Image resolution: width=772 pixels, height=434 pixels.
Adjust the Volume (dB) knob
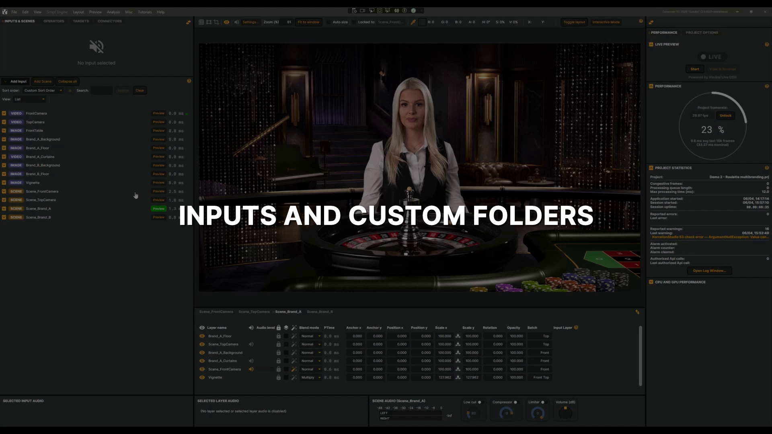coord(565,413)
